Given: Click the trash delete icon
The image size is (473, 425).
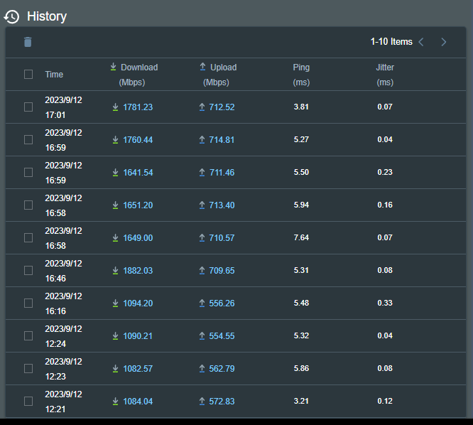Looking at the screenshot, I should 28,42.
